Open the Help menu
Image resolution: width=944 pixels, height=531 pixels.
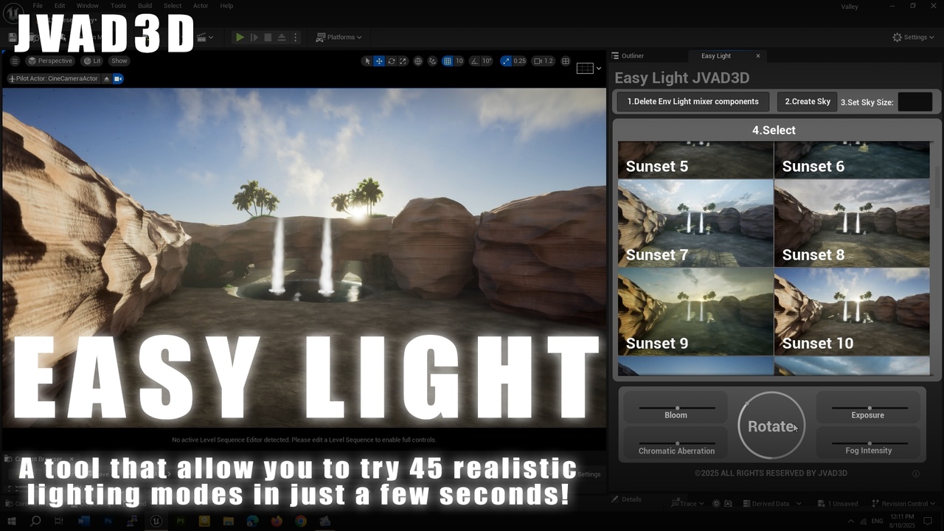point(226,6)
